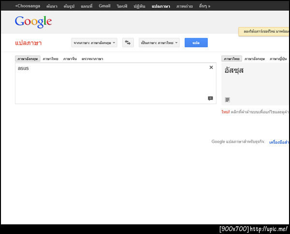Swap source and target languages icon

[128, 42]
